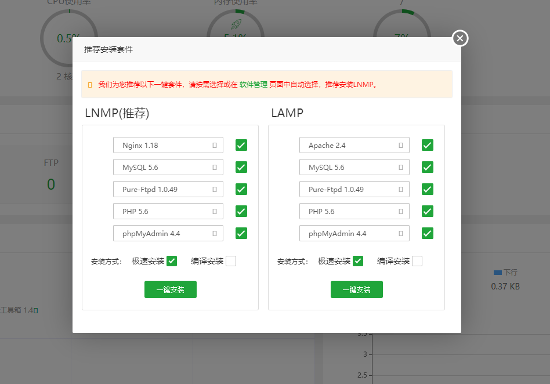This screenshot has height=384, width=550.
Task: Open LNMP Pure-Ftpd 1.0.49 dropdown
Action: (168, 189)
